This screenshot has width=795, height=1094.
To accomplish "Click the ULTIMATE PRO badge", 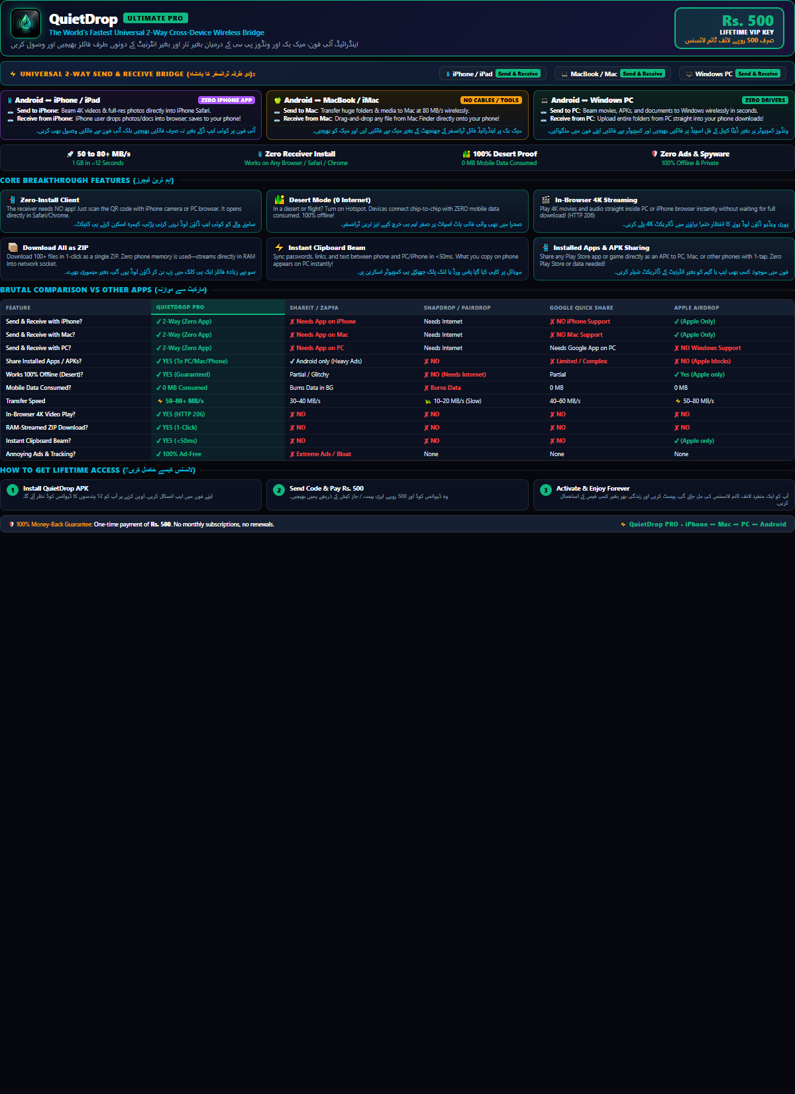I will coord(156,18).
